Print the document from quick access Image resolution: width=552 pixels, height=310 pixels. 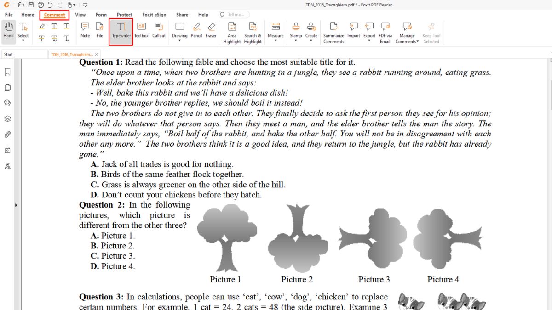40,5
